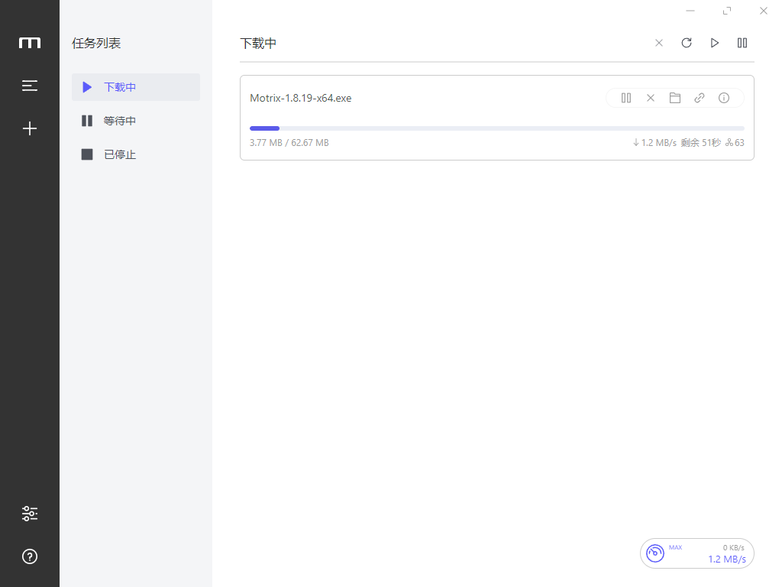Show task details info icon
This screenshot has width=782, height=587.
(724, 98)
